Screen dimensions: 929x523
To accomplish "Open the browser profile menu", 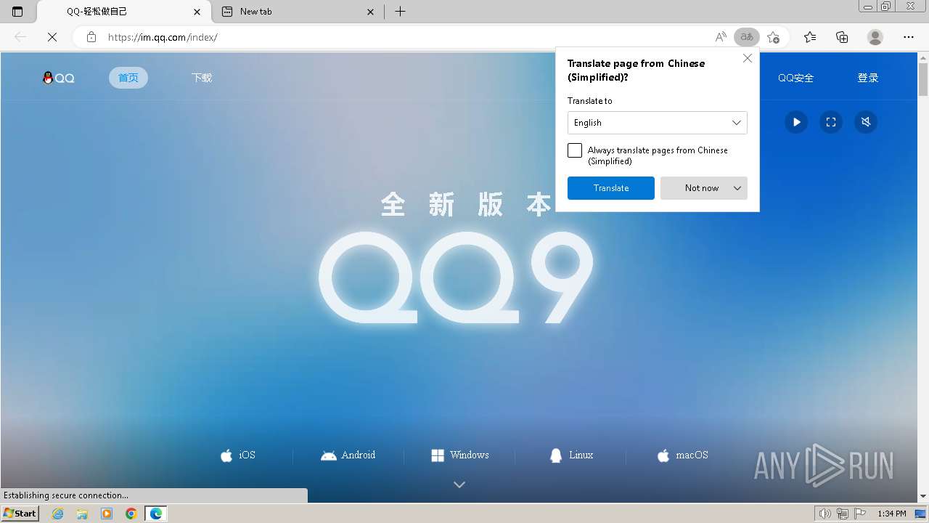I will pyautogui.click(x=875, y=37).
